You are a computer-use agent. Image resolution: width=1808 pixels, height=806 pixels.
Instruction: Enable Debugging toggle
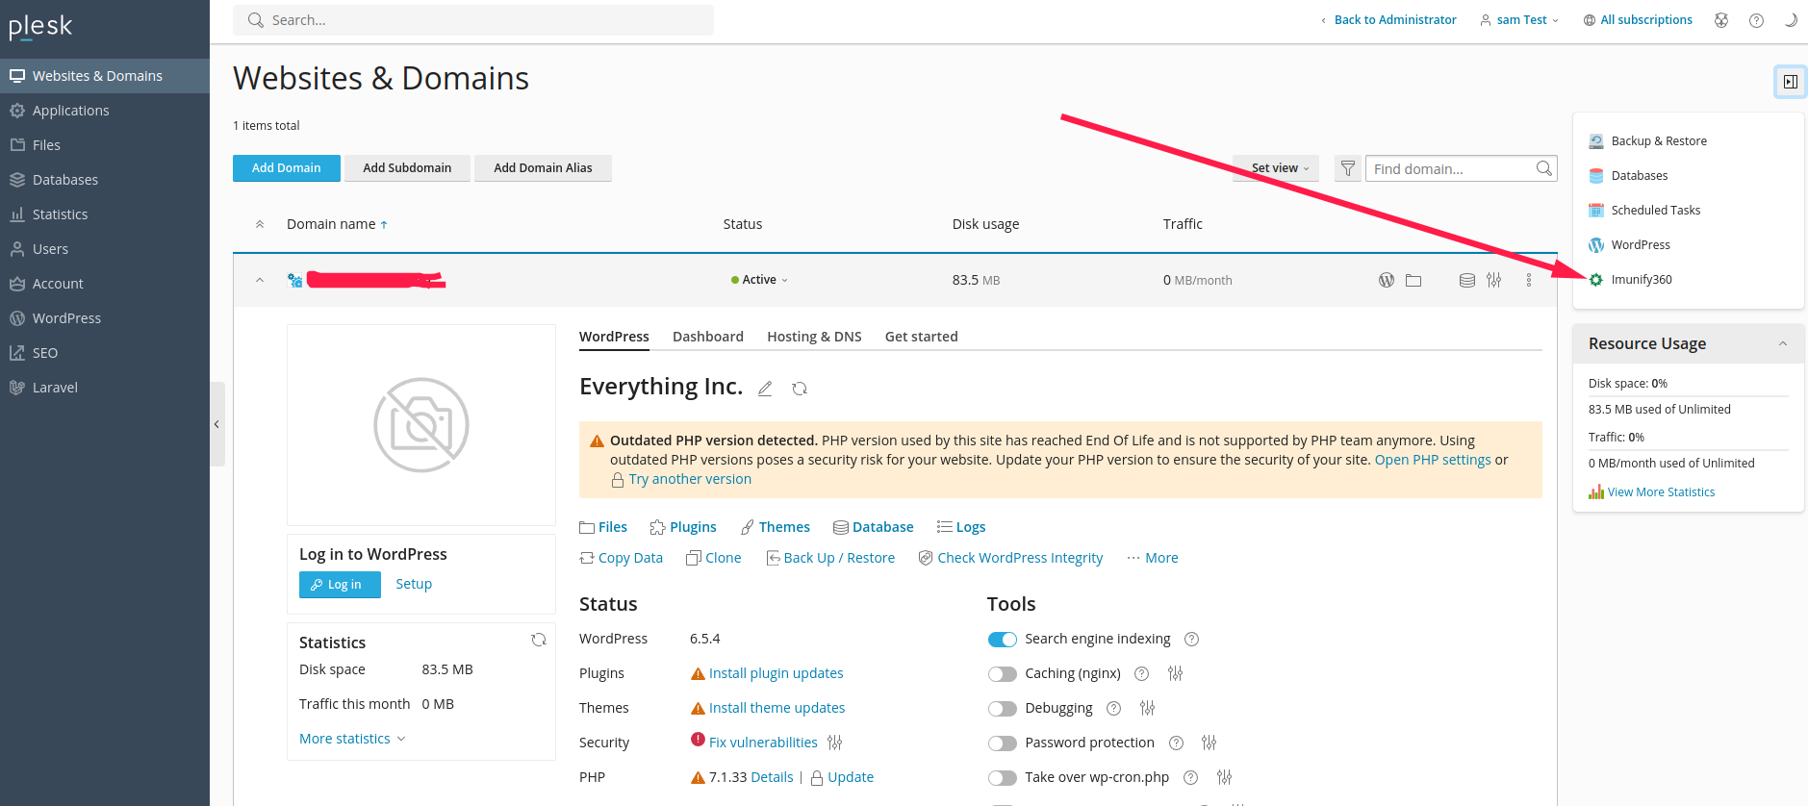pyautogui.click(x=1003, y=709)
